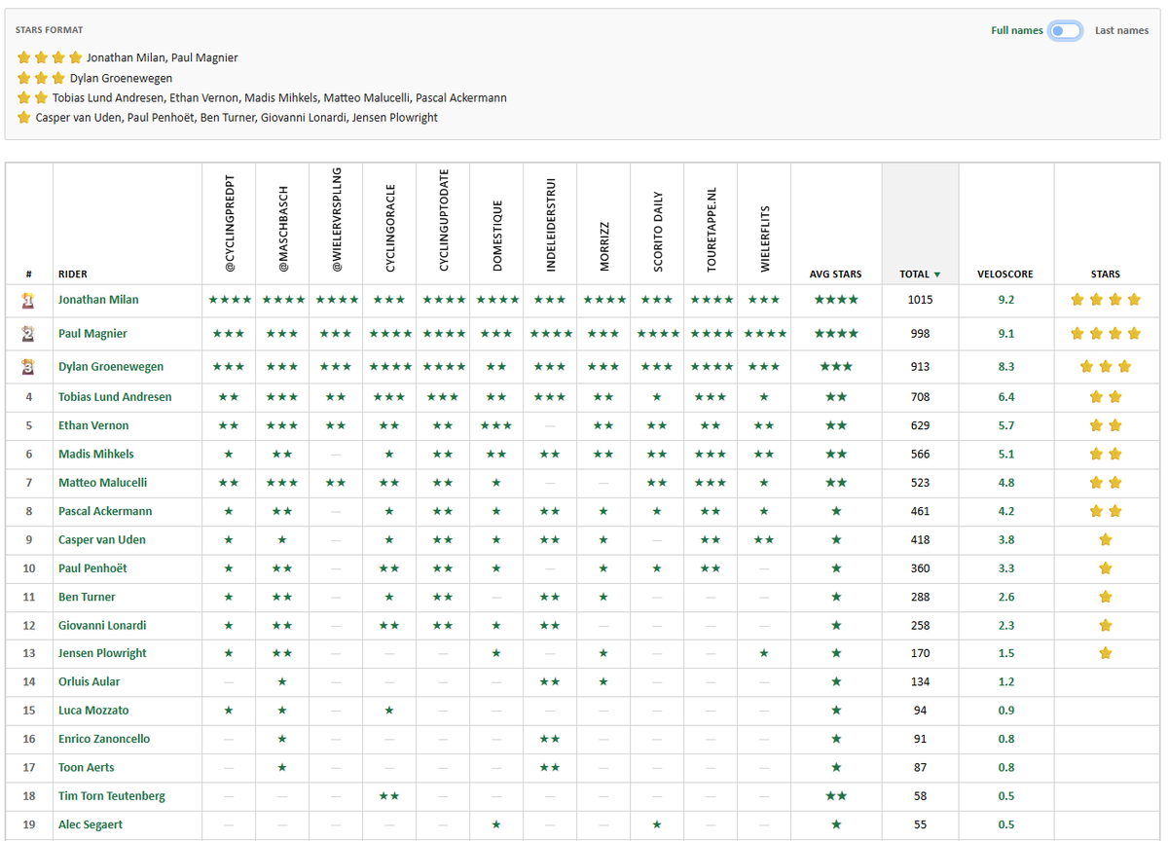This screenshot has width=1168, height=841.
Task: Click the silver trophy icon beside Paul Magnier
Action: click(x=28, y=334)
